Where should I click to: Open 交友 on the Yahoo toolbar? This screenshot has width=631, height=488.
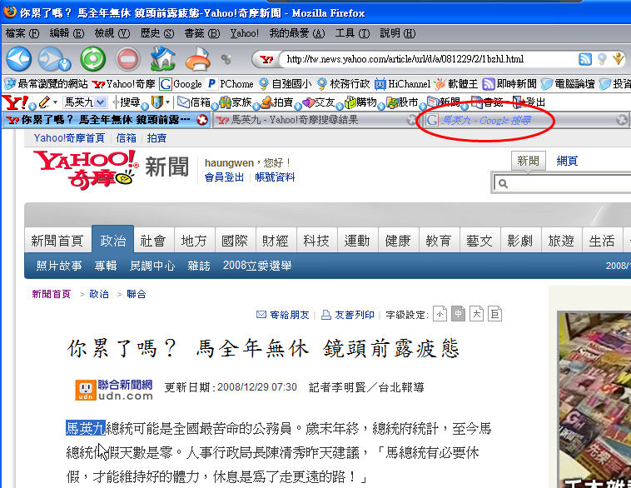point(319,102)
